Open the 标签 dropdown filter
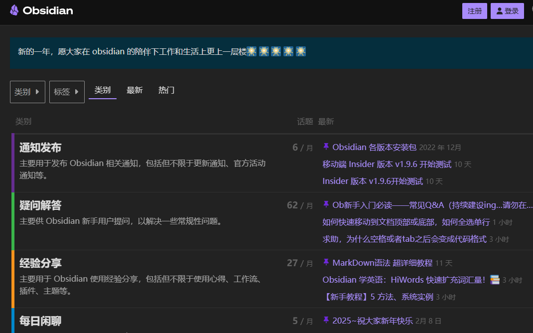This screenshot has height=333, width=533. (x=67, y=92)
